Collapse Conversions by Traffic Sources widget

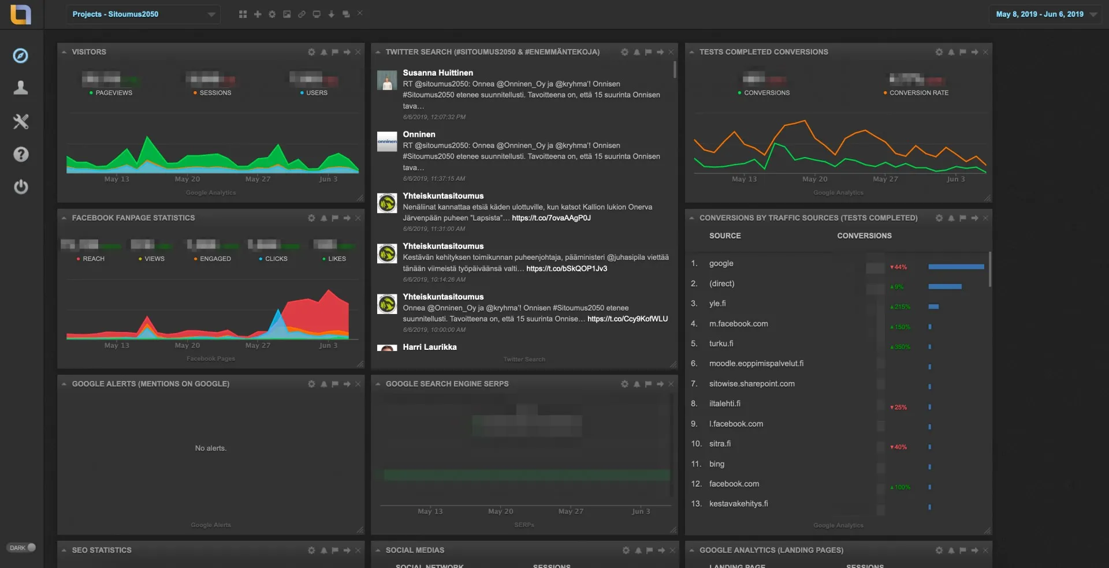[691, 218]
